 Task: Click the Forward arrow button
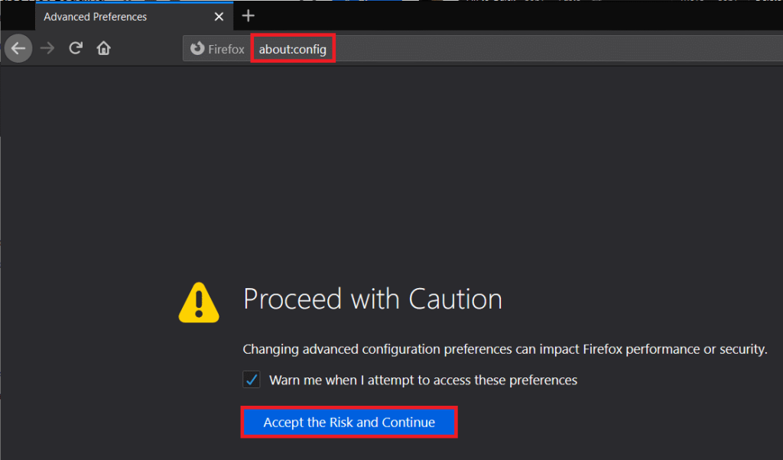[x=47, y=49]
